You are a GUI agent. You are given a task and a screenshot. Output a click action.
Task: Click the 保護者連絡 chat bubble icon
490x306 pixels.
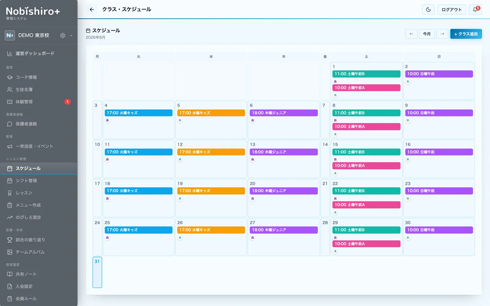coord(10,124)
